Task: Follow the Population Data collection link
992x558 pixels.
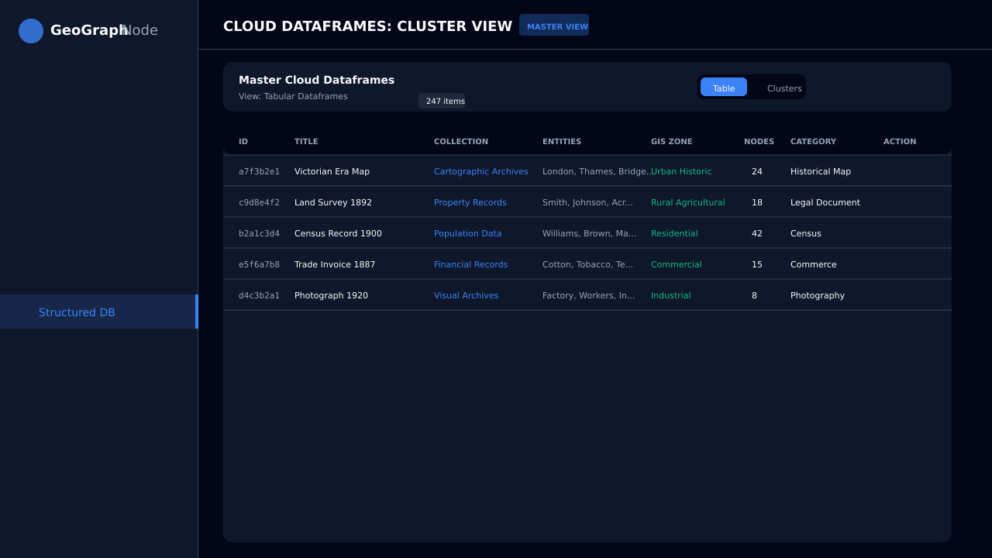Action: (467, 233)
